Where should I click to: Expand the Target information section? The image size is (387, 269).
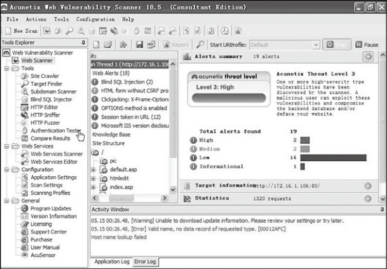click(368, 186)
